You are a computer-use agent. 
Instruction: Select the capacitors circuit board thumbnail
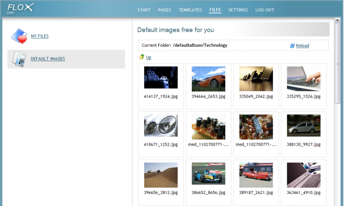pyautogui.click(x=209, y=127)
